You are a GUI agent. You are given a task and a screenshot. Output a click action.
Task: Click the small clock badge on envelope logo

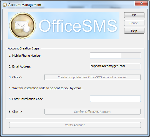tap(26, 29)
